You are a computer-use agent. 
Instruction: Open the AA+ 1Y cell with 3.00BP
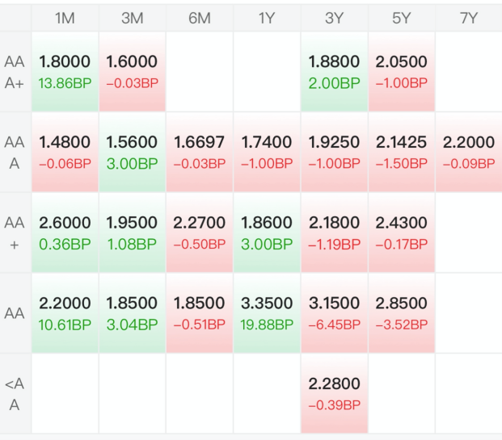(267, 233)
